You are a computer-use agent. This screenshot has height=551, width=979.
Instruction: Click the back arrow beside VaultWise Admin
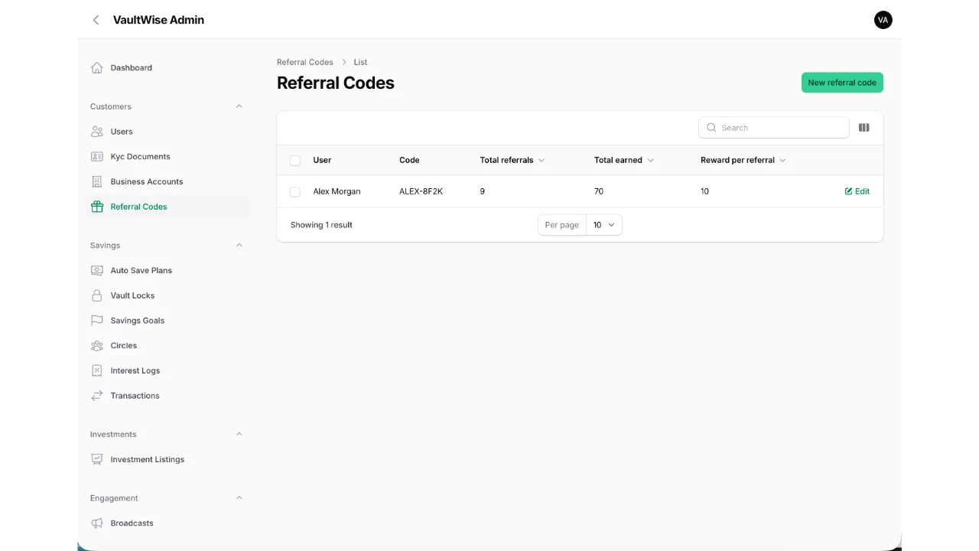96,20
